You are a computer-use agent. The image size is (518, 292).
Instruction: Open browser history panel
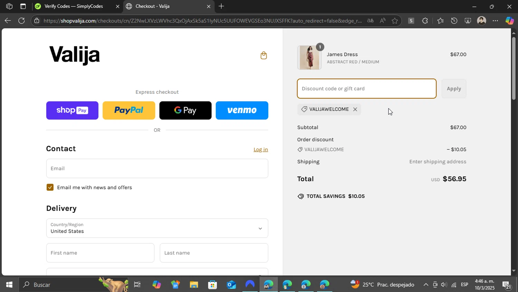point(454,21)
